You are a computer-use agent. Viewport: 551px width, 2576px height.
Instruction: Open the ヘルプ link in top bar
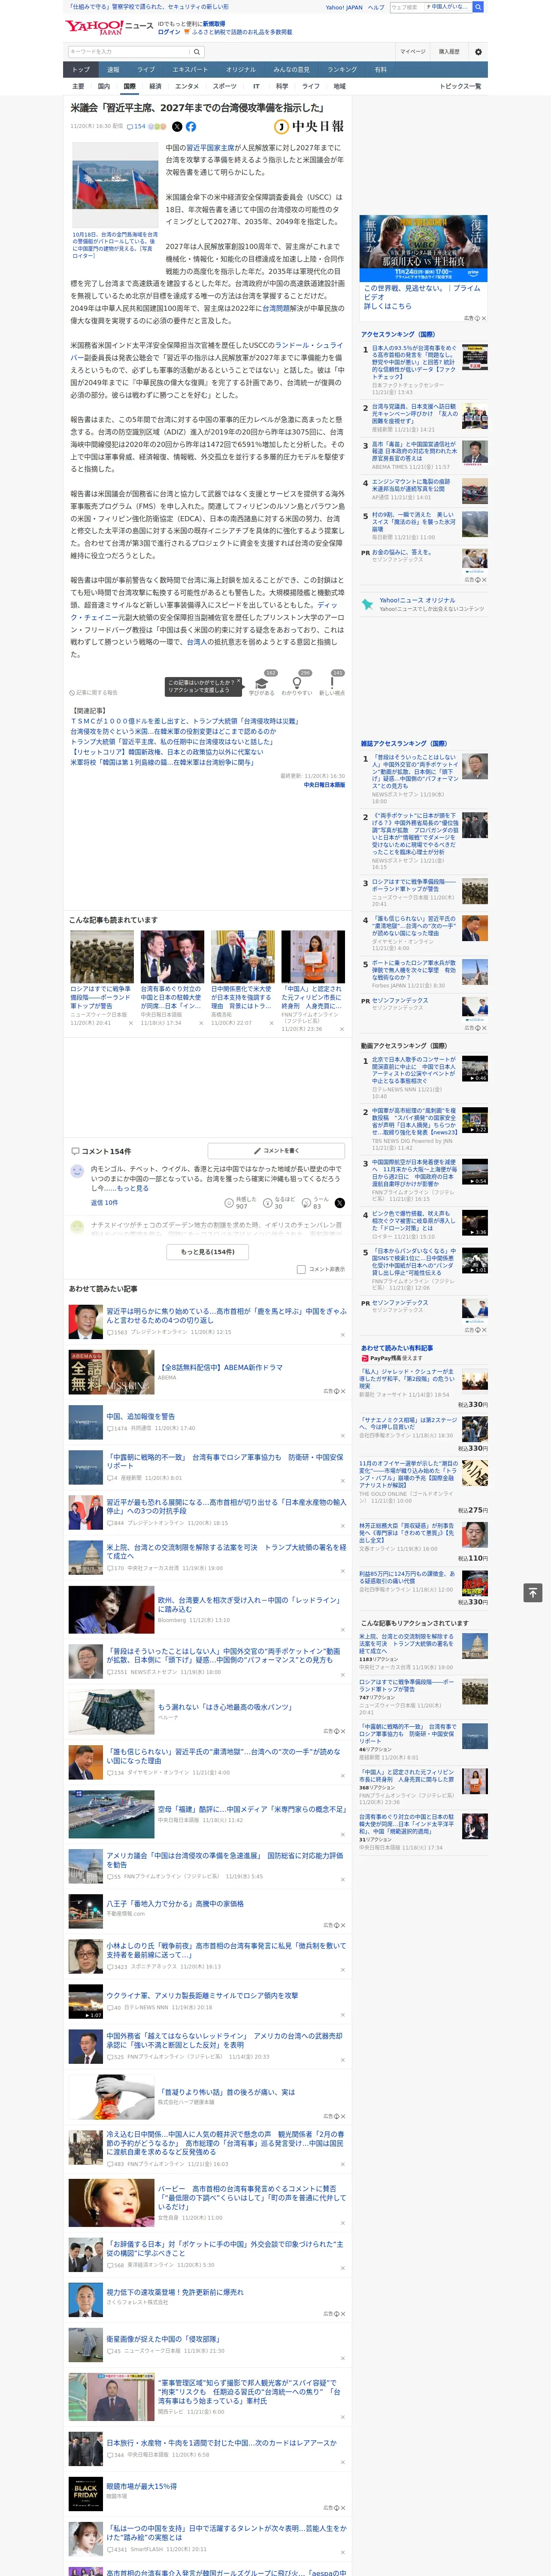pyautogui.click(x=375, y=7)
